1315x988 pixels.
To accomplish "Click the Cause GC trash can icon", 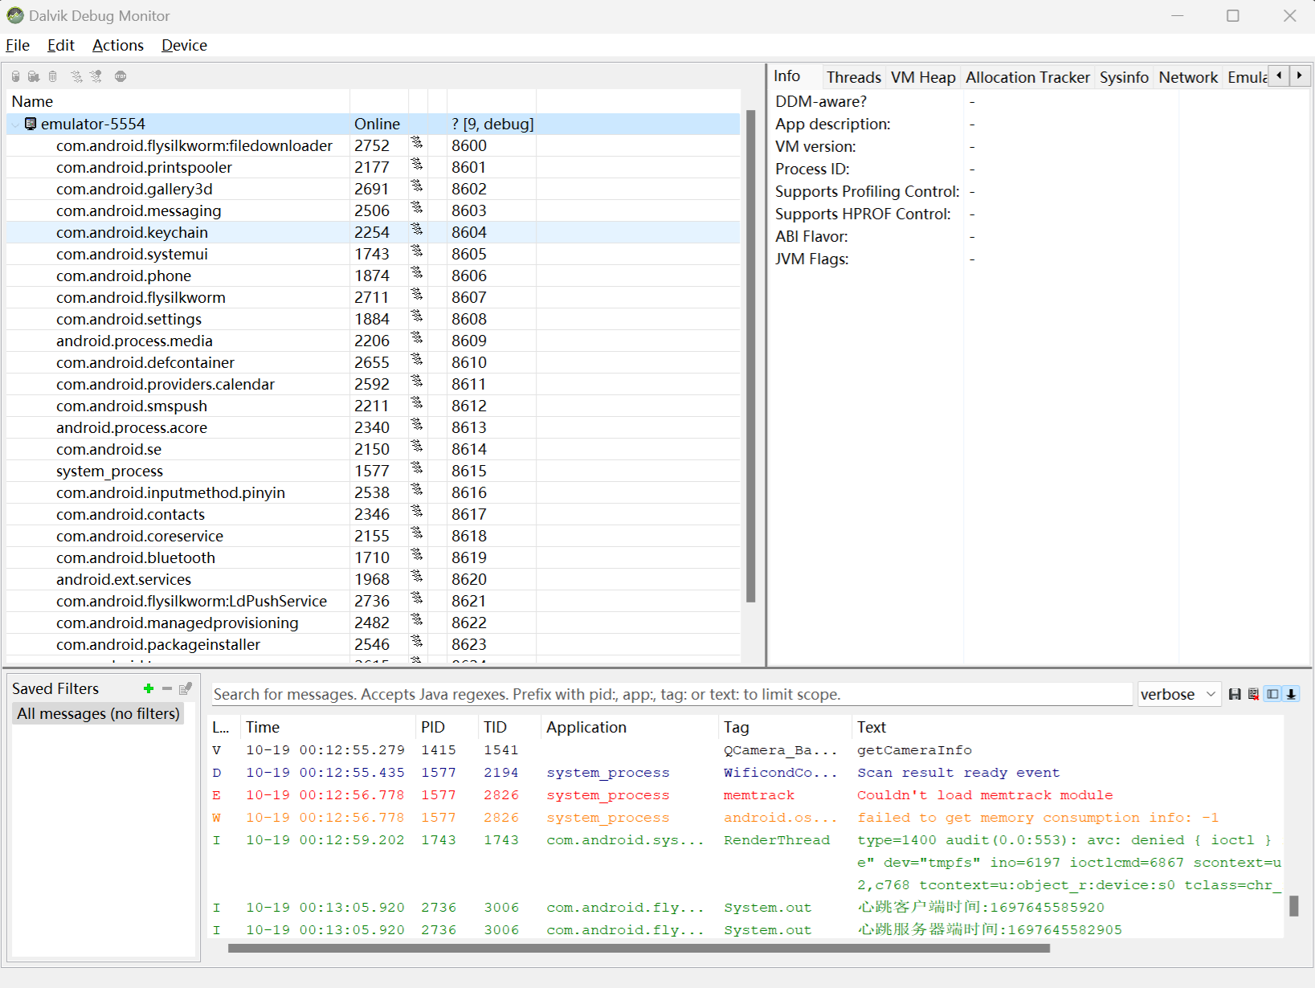I will [53, 76].
